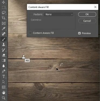Click the Alt key tooltip label
The height and width of the screenshot is (101, 100).
click(27, 61)
